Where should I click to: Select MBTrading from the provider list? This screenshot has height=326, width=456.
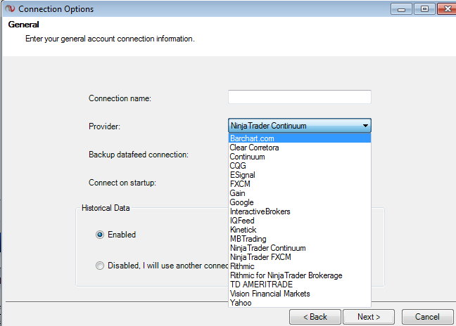click(300, 239)
